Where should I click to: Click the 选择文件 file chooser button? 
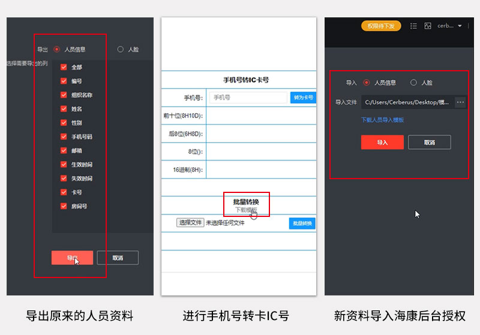click(x=190, y=223)
